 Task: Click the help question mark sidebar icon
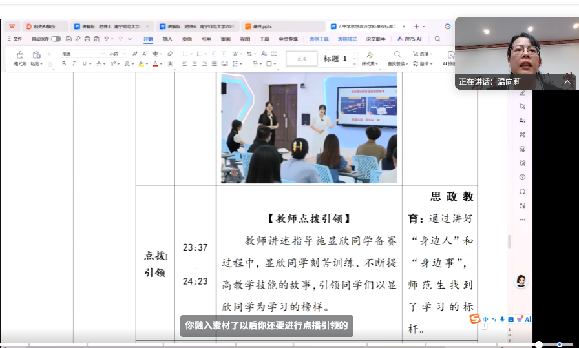[522, 177]
